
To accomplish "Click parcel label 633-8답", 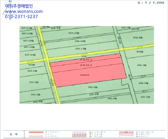I will coord(112,98).
